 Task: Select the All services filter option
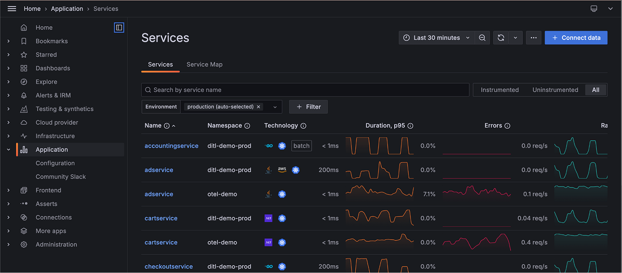[x=596, y=90]
